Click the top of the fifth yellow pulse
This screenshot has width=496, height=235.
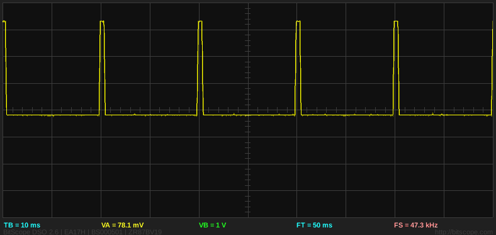click(x=396, y=21)
